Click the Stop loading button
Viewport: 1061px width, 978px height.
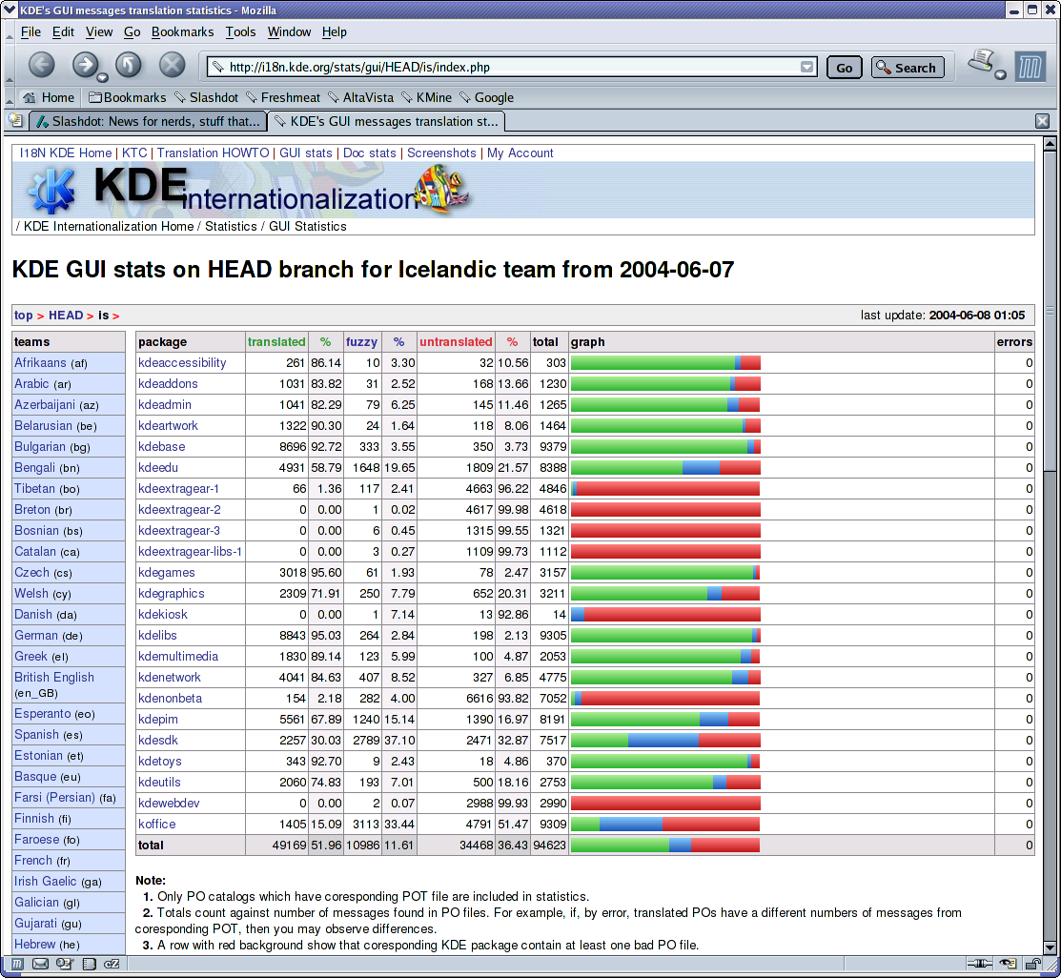pos(172,65)
